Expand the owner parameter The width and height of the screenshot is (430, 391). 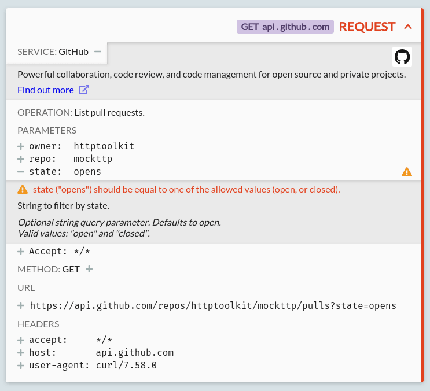[x=21, y=146]
